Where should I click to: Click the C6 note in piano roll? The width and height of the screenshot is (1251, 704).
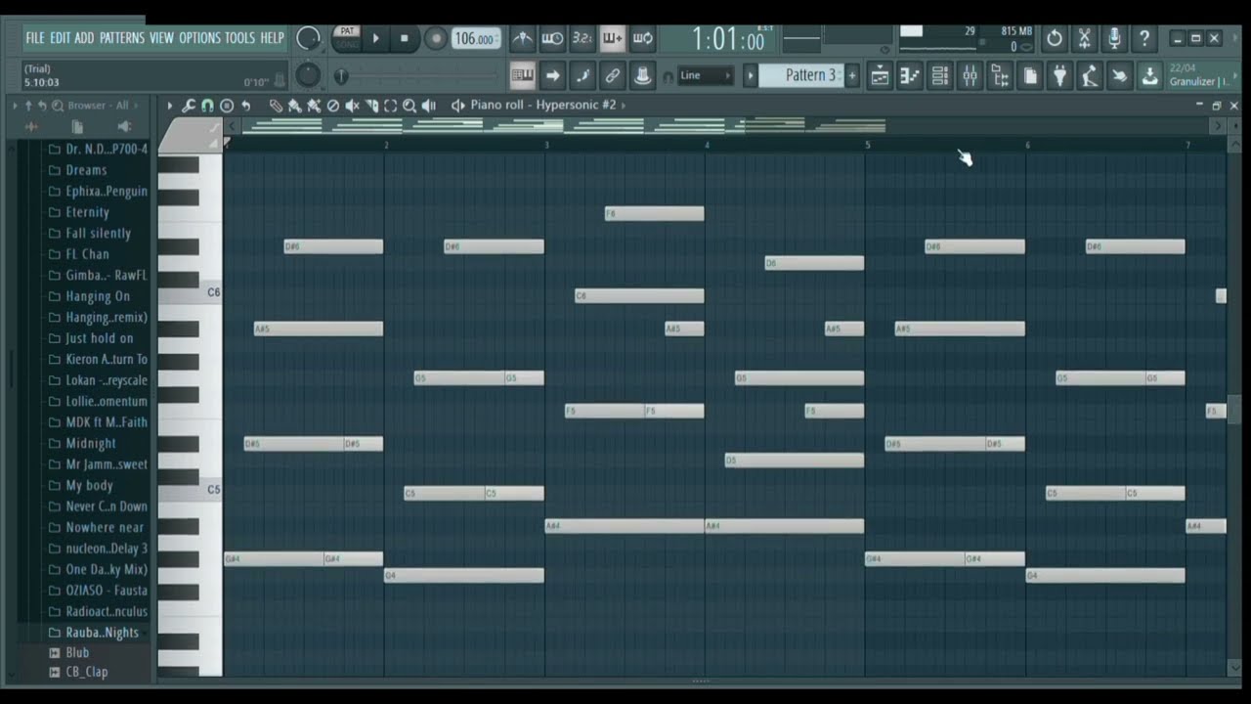point(638,295)
